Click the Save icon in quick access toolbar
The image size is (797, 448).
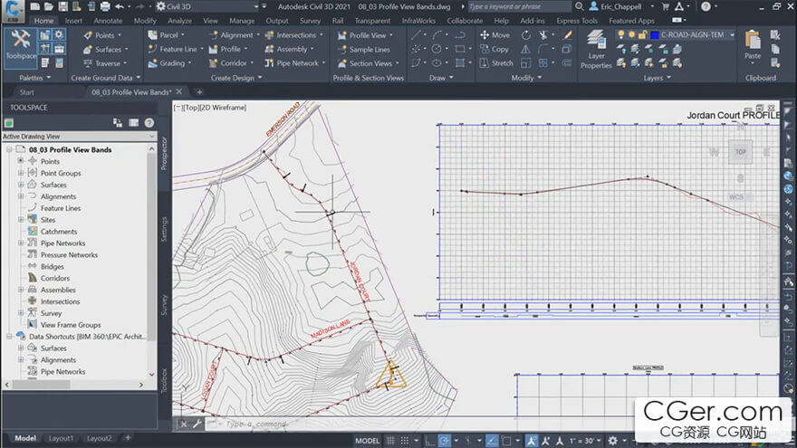62,6
